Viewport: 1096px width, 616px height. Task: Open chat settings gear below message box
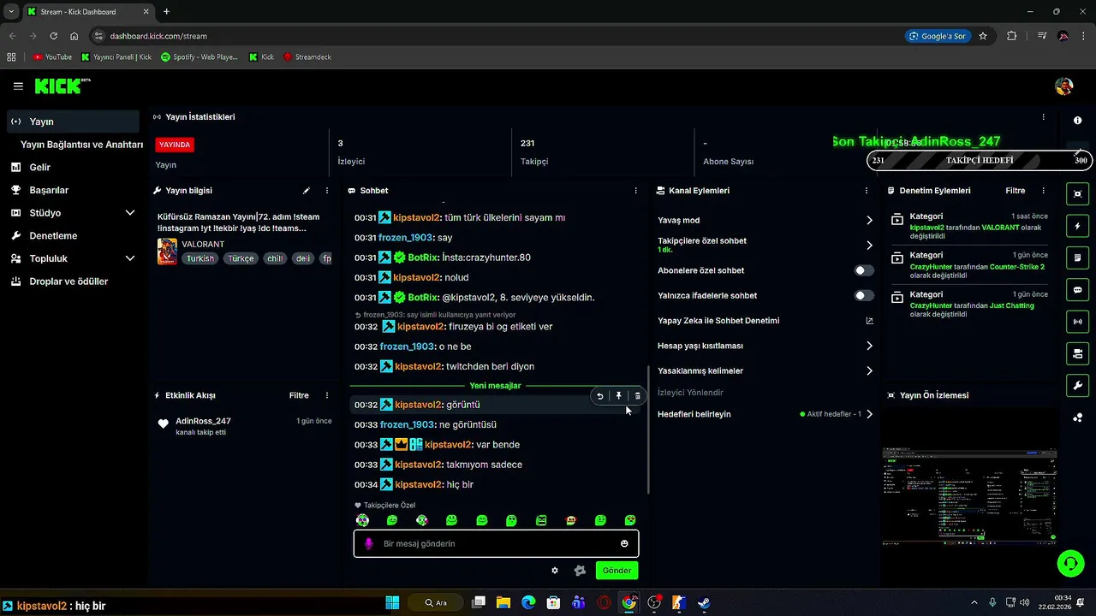pyautogui.click(x=555, y=571)
